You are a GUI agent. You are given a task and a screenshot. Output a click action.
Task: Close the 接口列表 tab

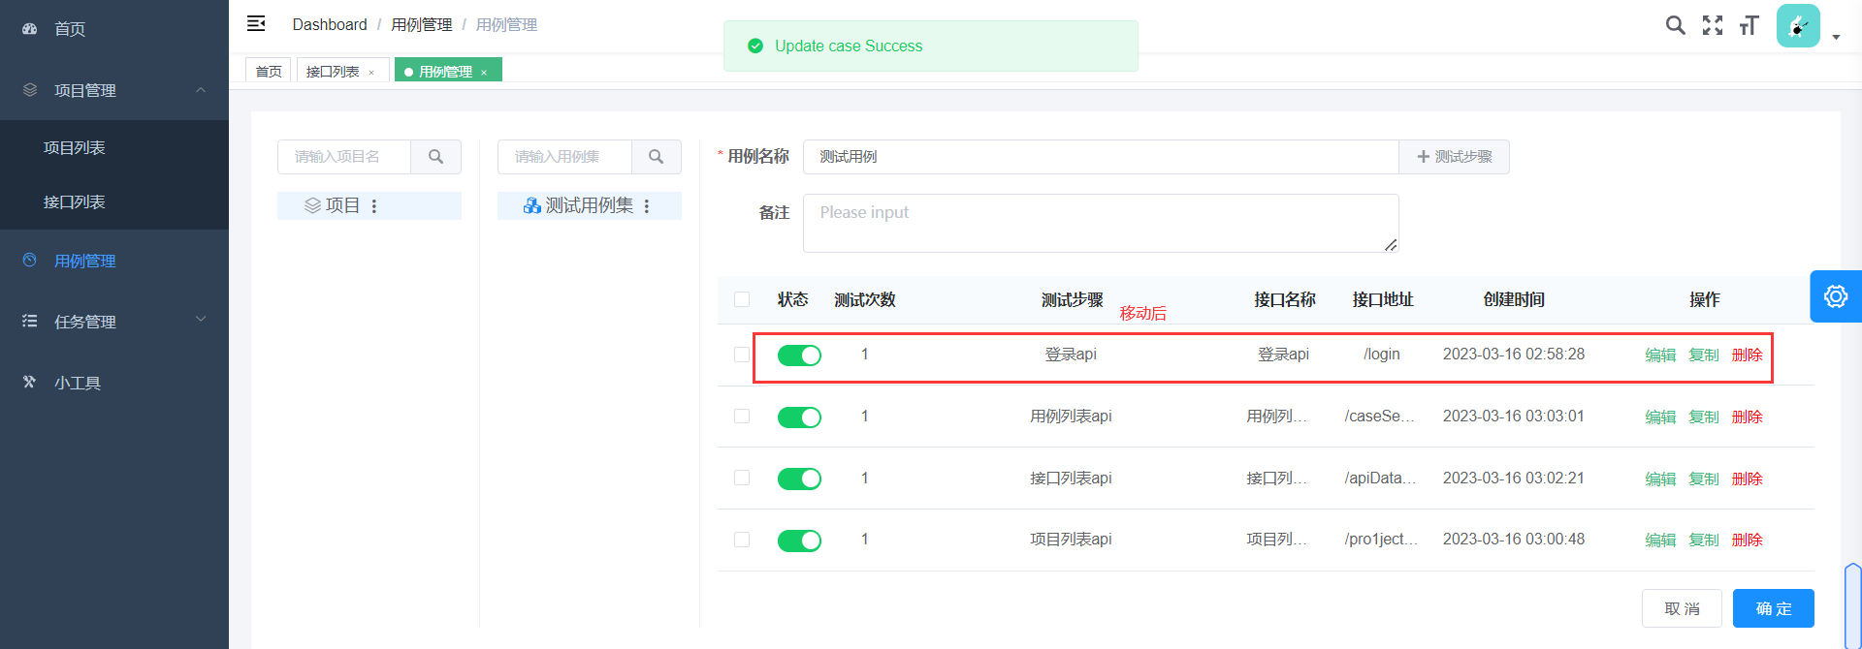pyautogui.click(x=371, y=73)
